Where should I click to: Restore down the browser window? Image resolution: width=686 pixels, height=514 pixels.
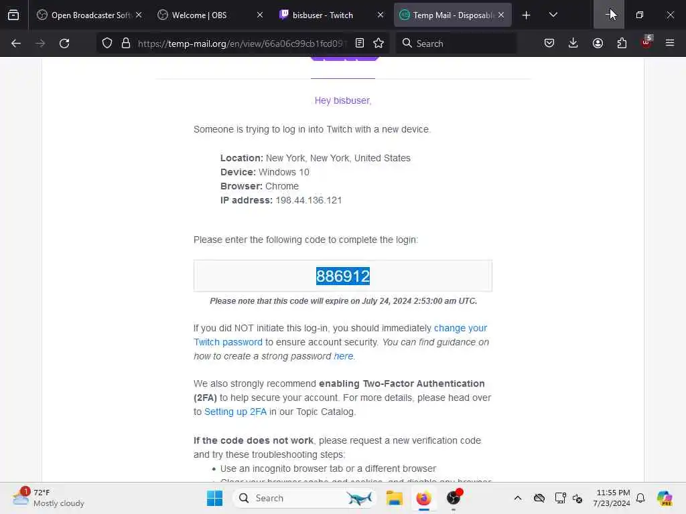640,15
